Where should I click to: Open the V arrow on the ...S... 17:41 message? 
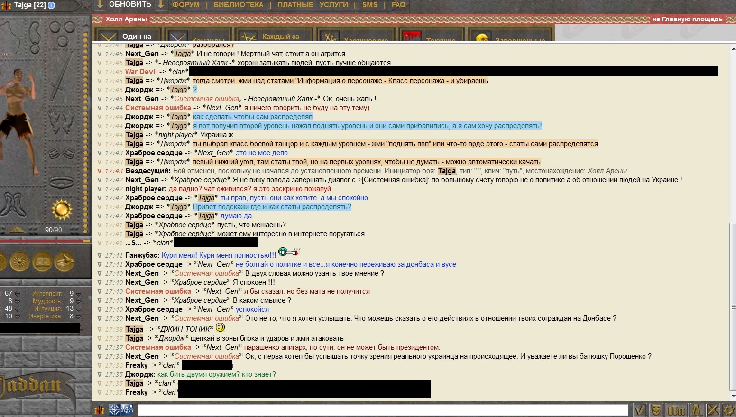tap(100, 243)
